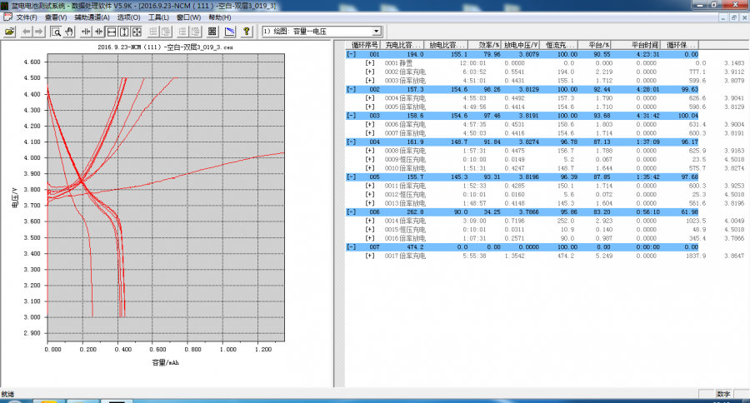Viewport: 750px width, 403px height.
Task: Open the 文件(F) menu
Action: click(27, 17)
